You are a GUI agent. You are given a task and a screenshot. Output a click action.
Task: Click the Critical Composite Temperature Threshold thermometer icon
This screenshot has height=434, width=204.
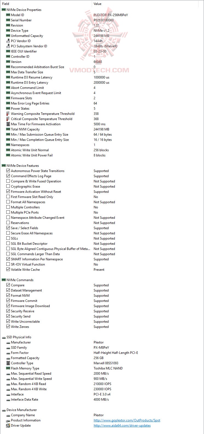pos(8,119)
